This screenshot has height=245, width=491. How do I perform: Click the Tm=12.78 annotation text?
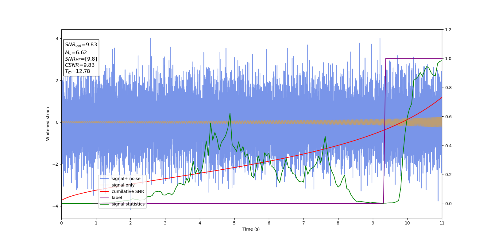pyautogui.click(x=77, y=71)
